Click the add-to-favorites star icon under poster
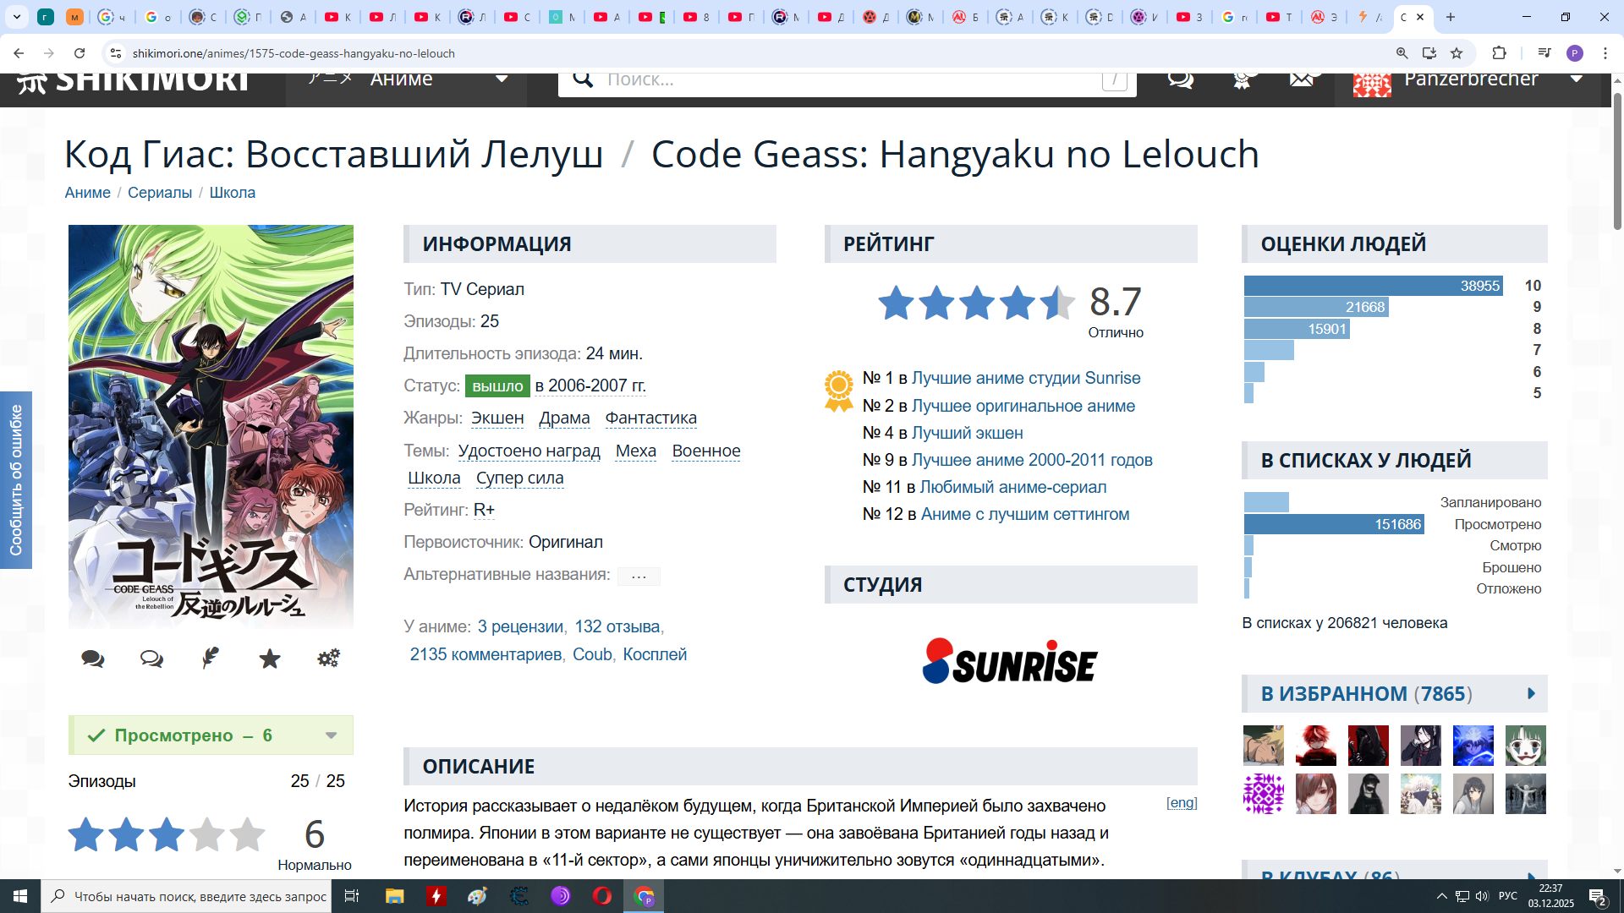The width and height of the screenshot is (1624, 913). coord(270,659)
